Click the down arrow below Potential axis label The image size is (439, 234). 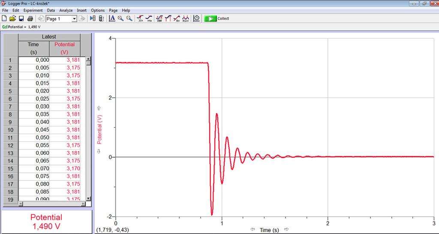point(99,151)
